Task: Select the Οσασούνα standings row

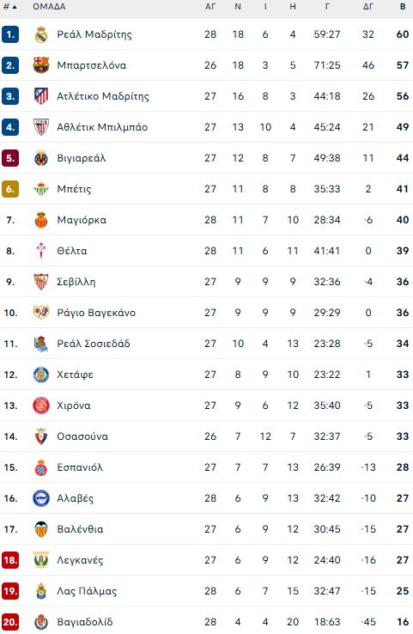Action: tap(206, 436)
